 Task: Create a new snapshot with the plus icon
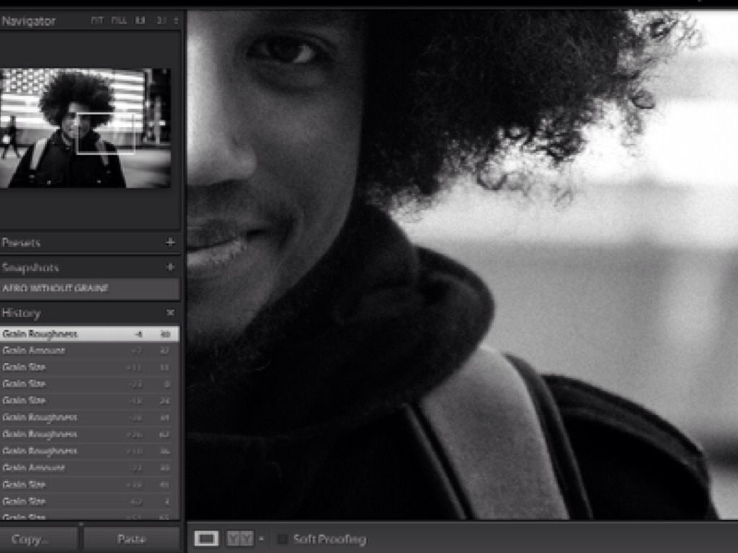(x=170, y=267)
